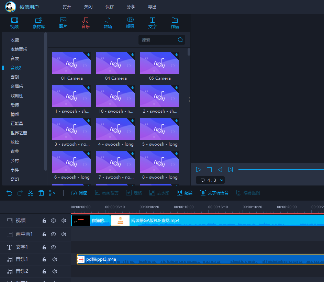The width and height of the screenshot is (324, 282).
Task: Open the 滤镜 filters tab
Action: [130, 23]
